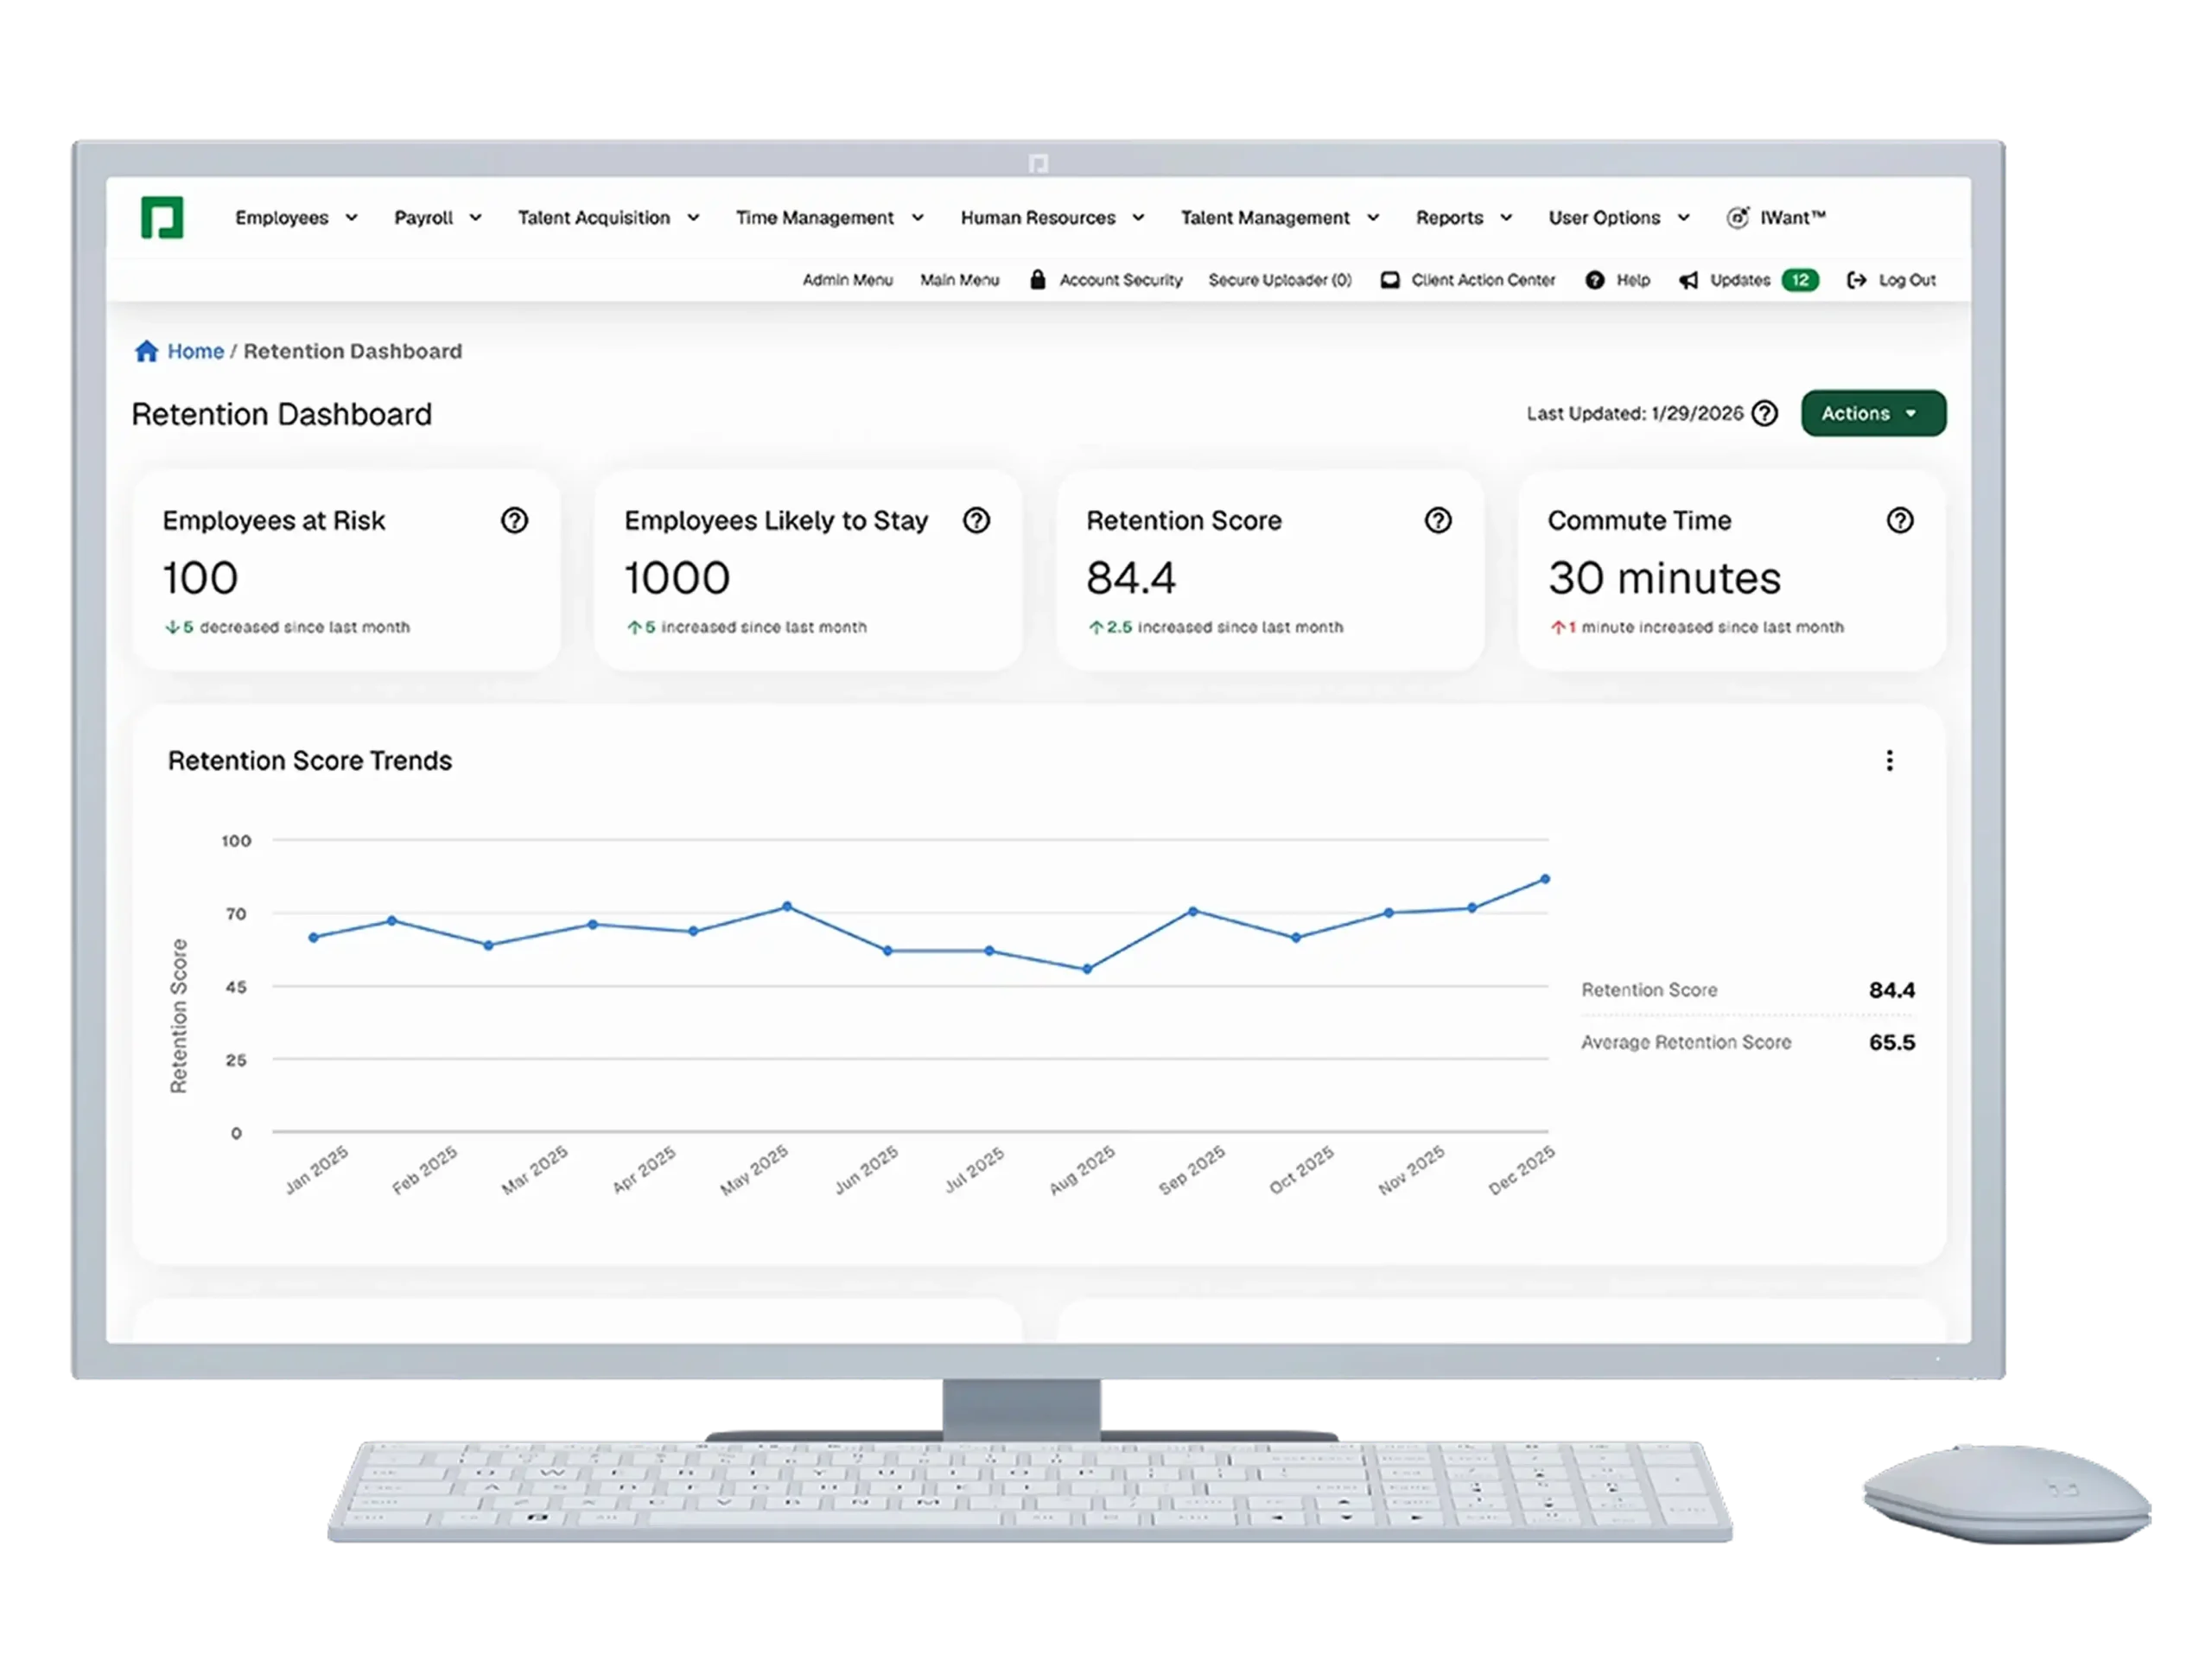Click the Log Out arrow icon
This screenshot has width=2212, height=1680.
point(1857,280)
